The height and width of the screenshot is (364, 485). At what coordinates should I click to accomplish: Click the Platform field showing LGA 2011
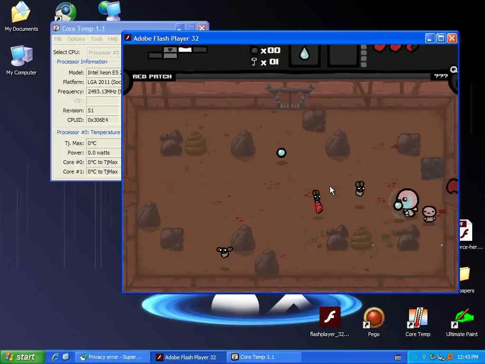[x=104, y=82]
